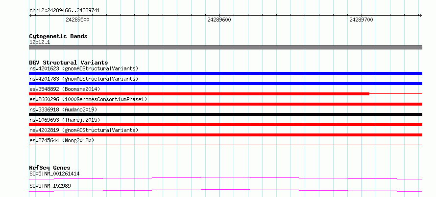Click ruler position 24289600
Image resolution: width=436 pixels, height=197 pixels.
pos(219,20)
